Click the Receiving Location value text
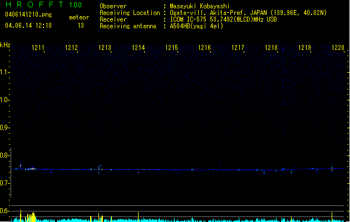The width and height of the screenshot is (350, 222). click(x=248, y=13)
